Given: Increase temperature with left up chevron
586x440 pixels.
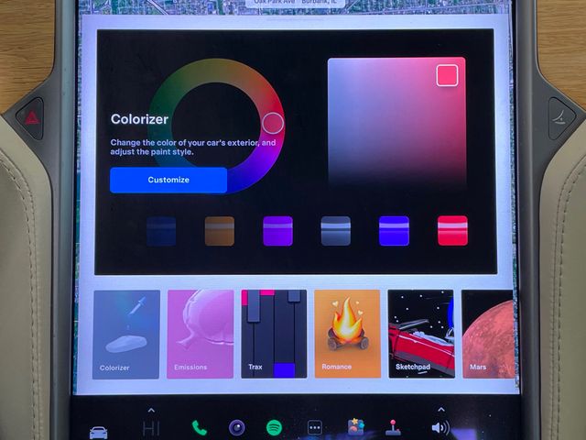Looking at the screenshot, I should [152, 409].
